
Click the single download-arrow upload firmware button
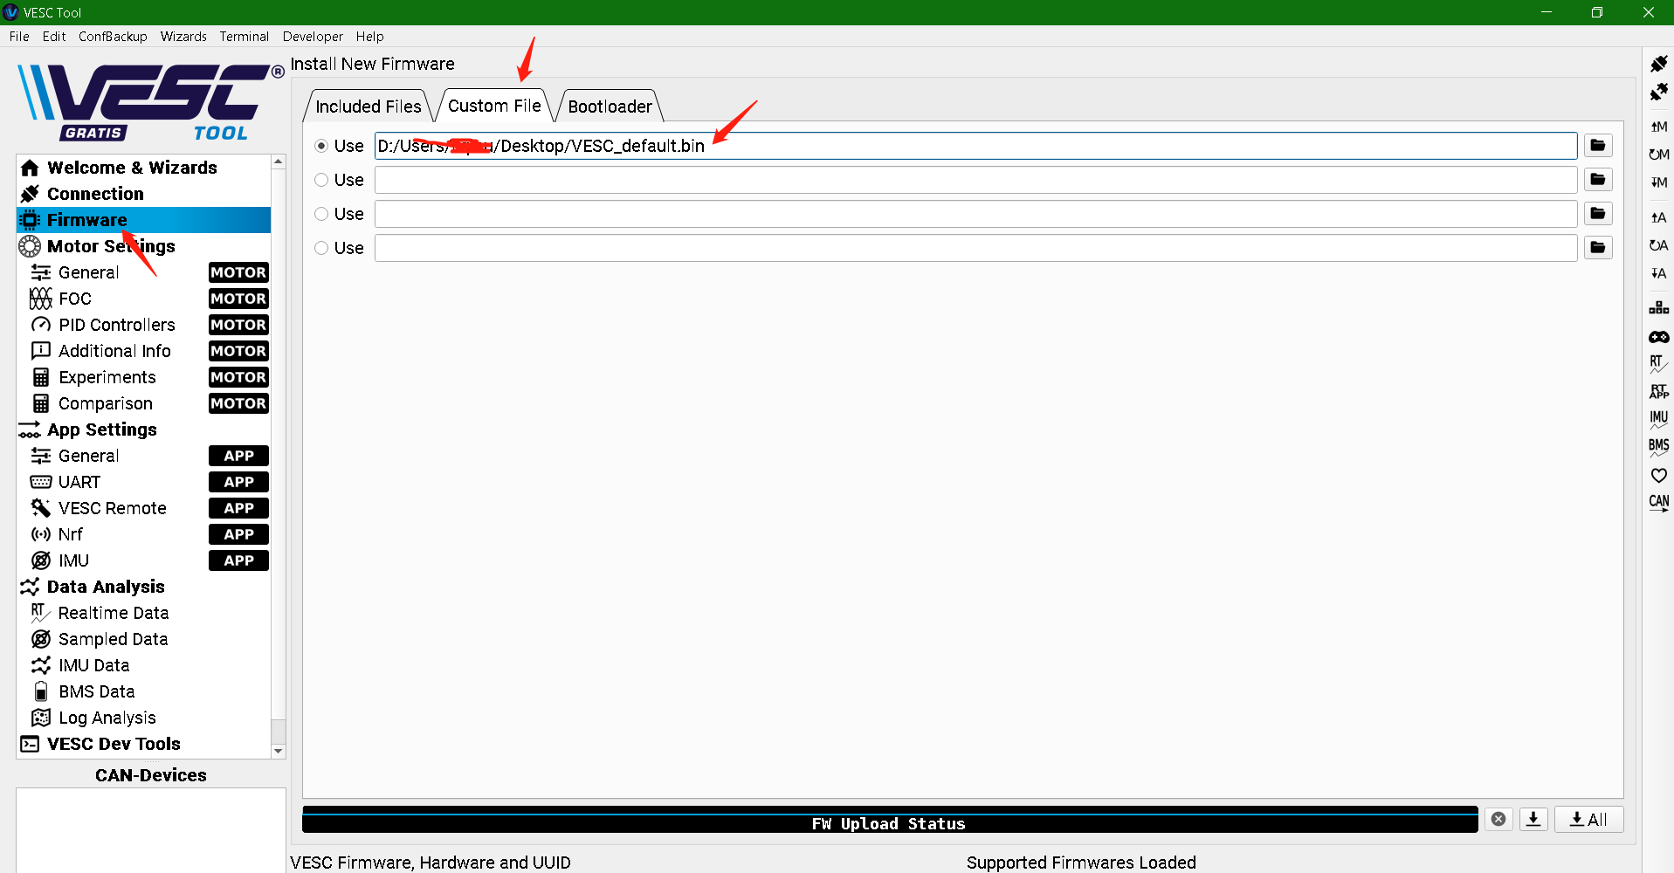[x=1533, y=819]
